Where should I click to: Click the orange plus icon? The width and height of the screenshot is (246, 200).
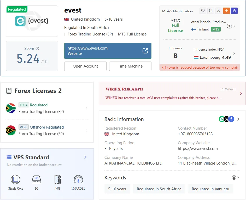pyautogui.click(x=226, y=11)
